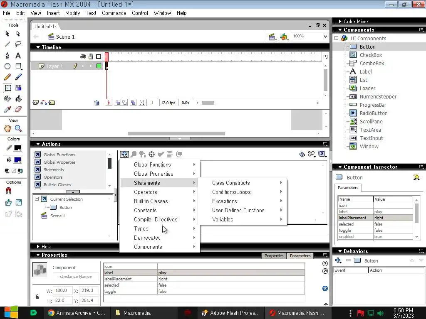
Task: Click the Find icon in Actions toolbar
Action: coord(134,155)
